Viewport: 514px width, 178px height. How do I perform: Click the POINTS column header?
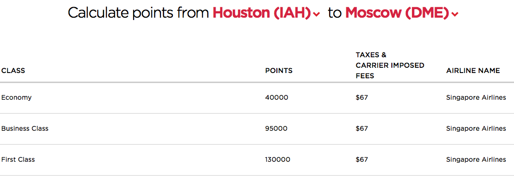tap(279, 71)
